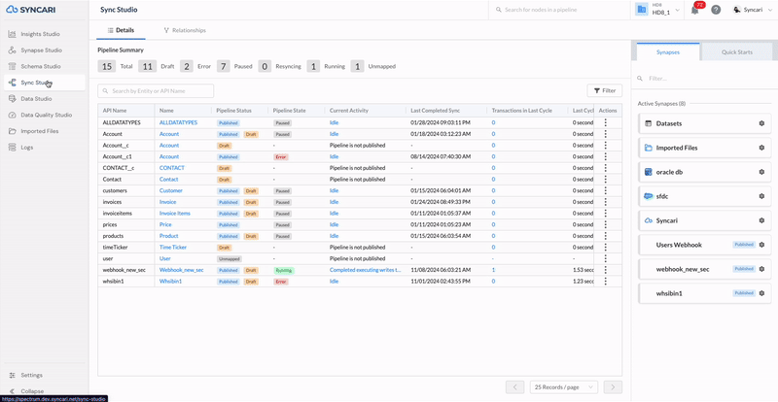
Task: Open Data Studio
Action: (36, 99)
